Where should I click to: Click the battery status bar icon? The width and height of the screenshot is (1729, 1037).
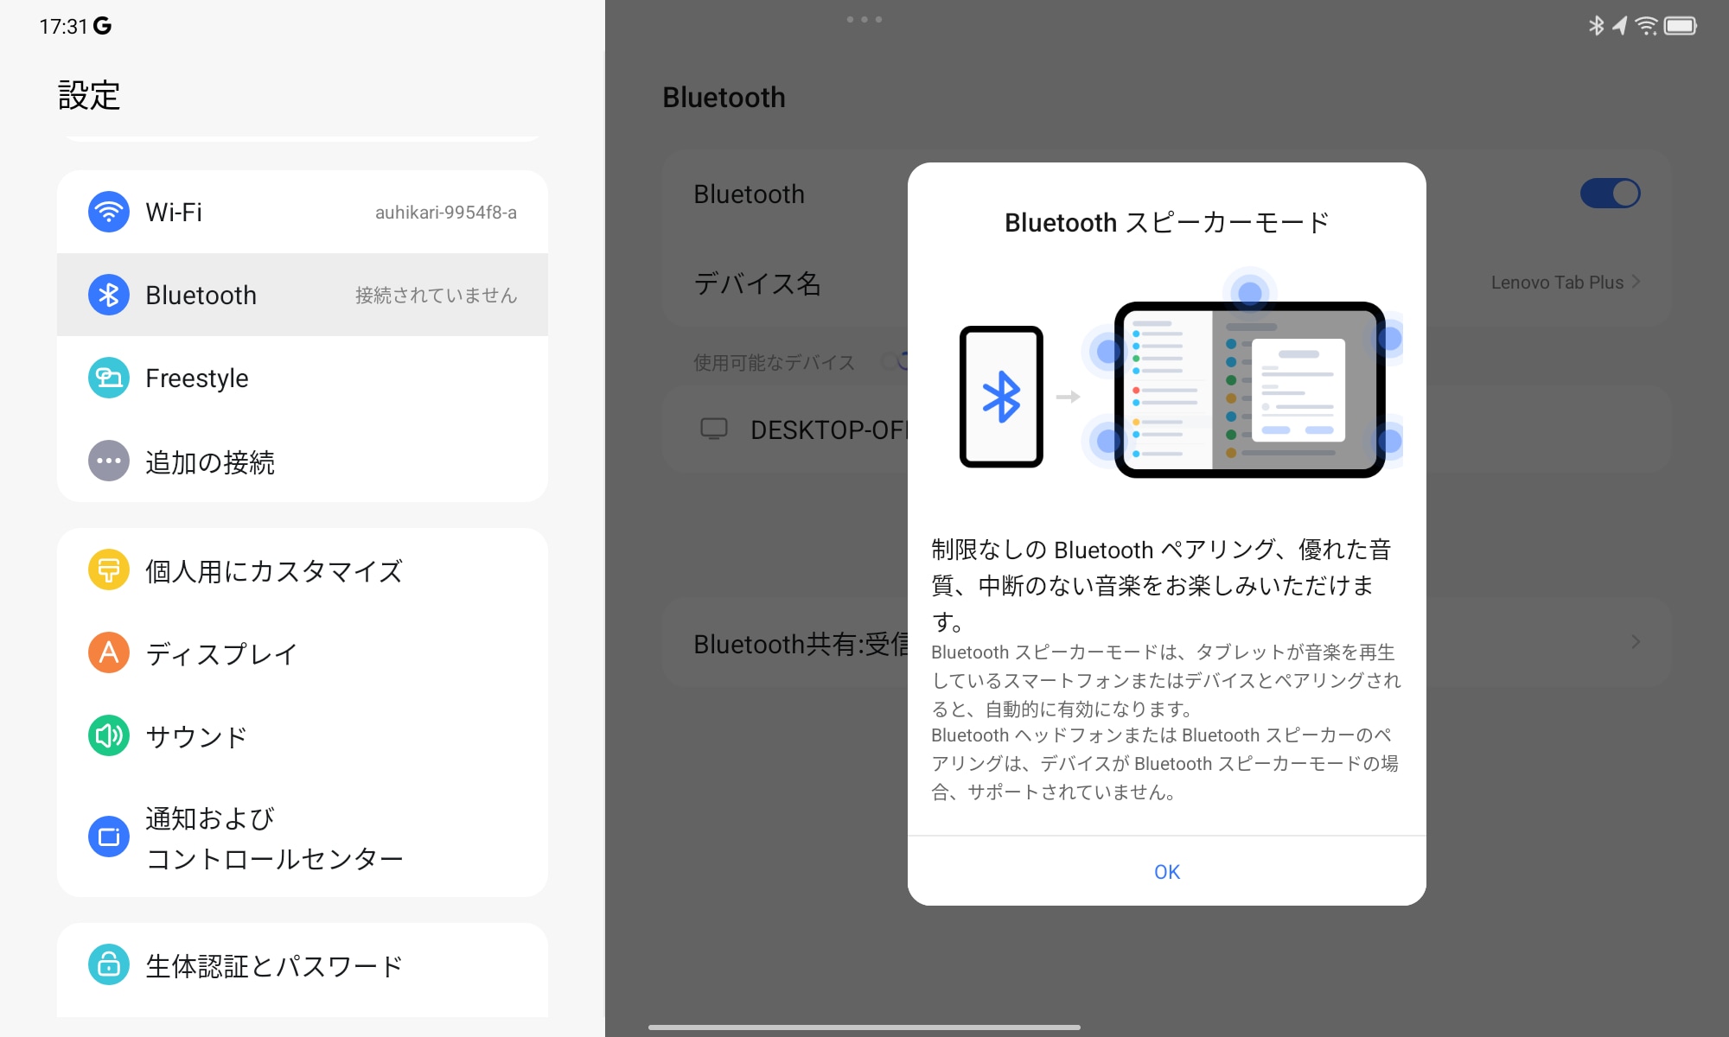(1681, 26)
